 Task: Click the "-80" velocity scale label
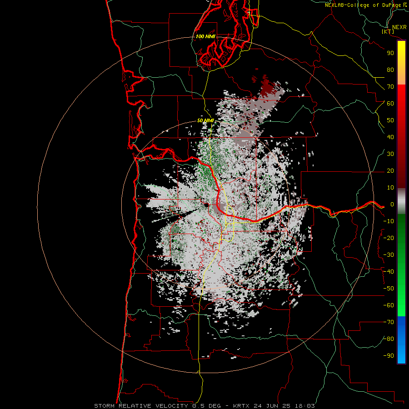pos(389,339)
